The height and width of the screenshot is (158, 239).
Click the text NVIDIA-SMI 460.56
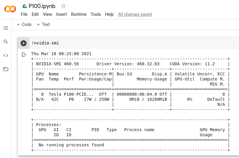57,64
